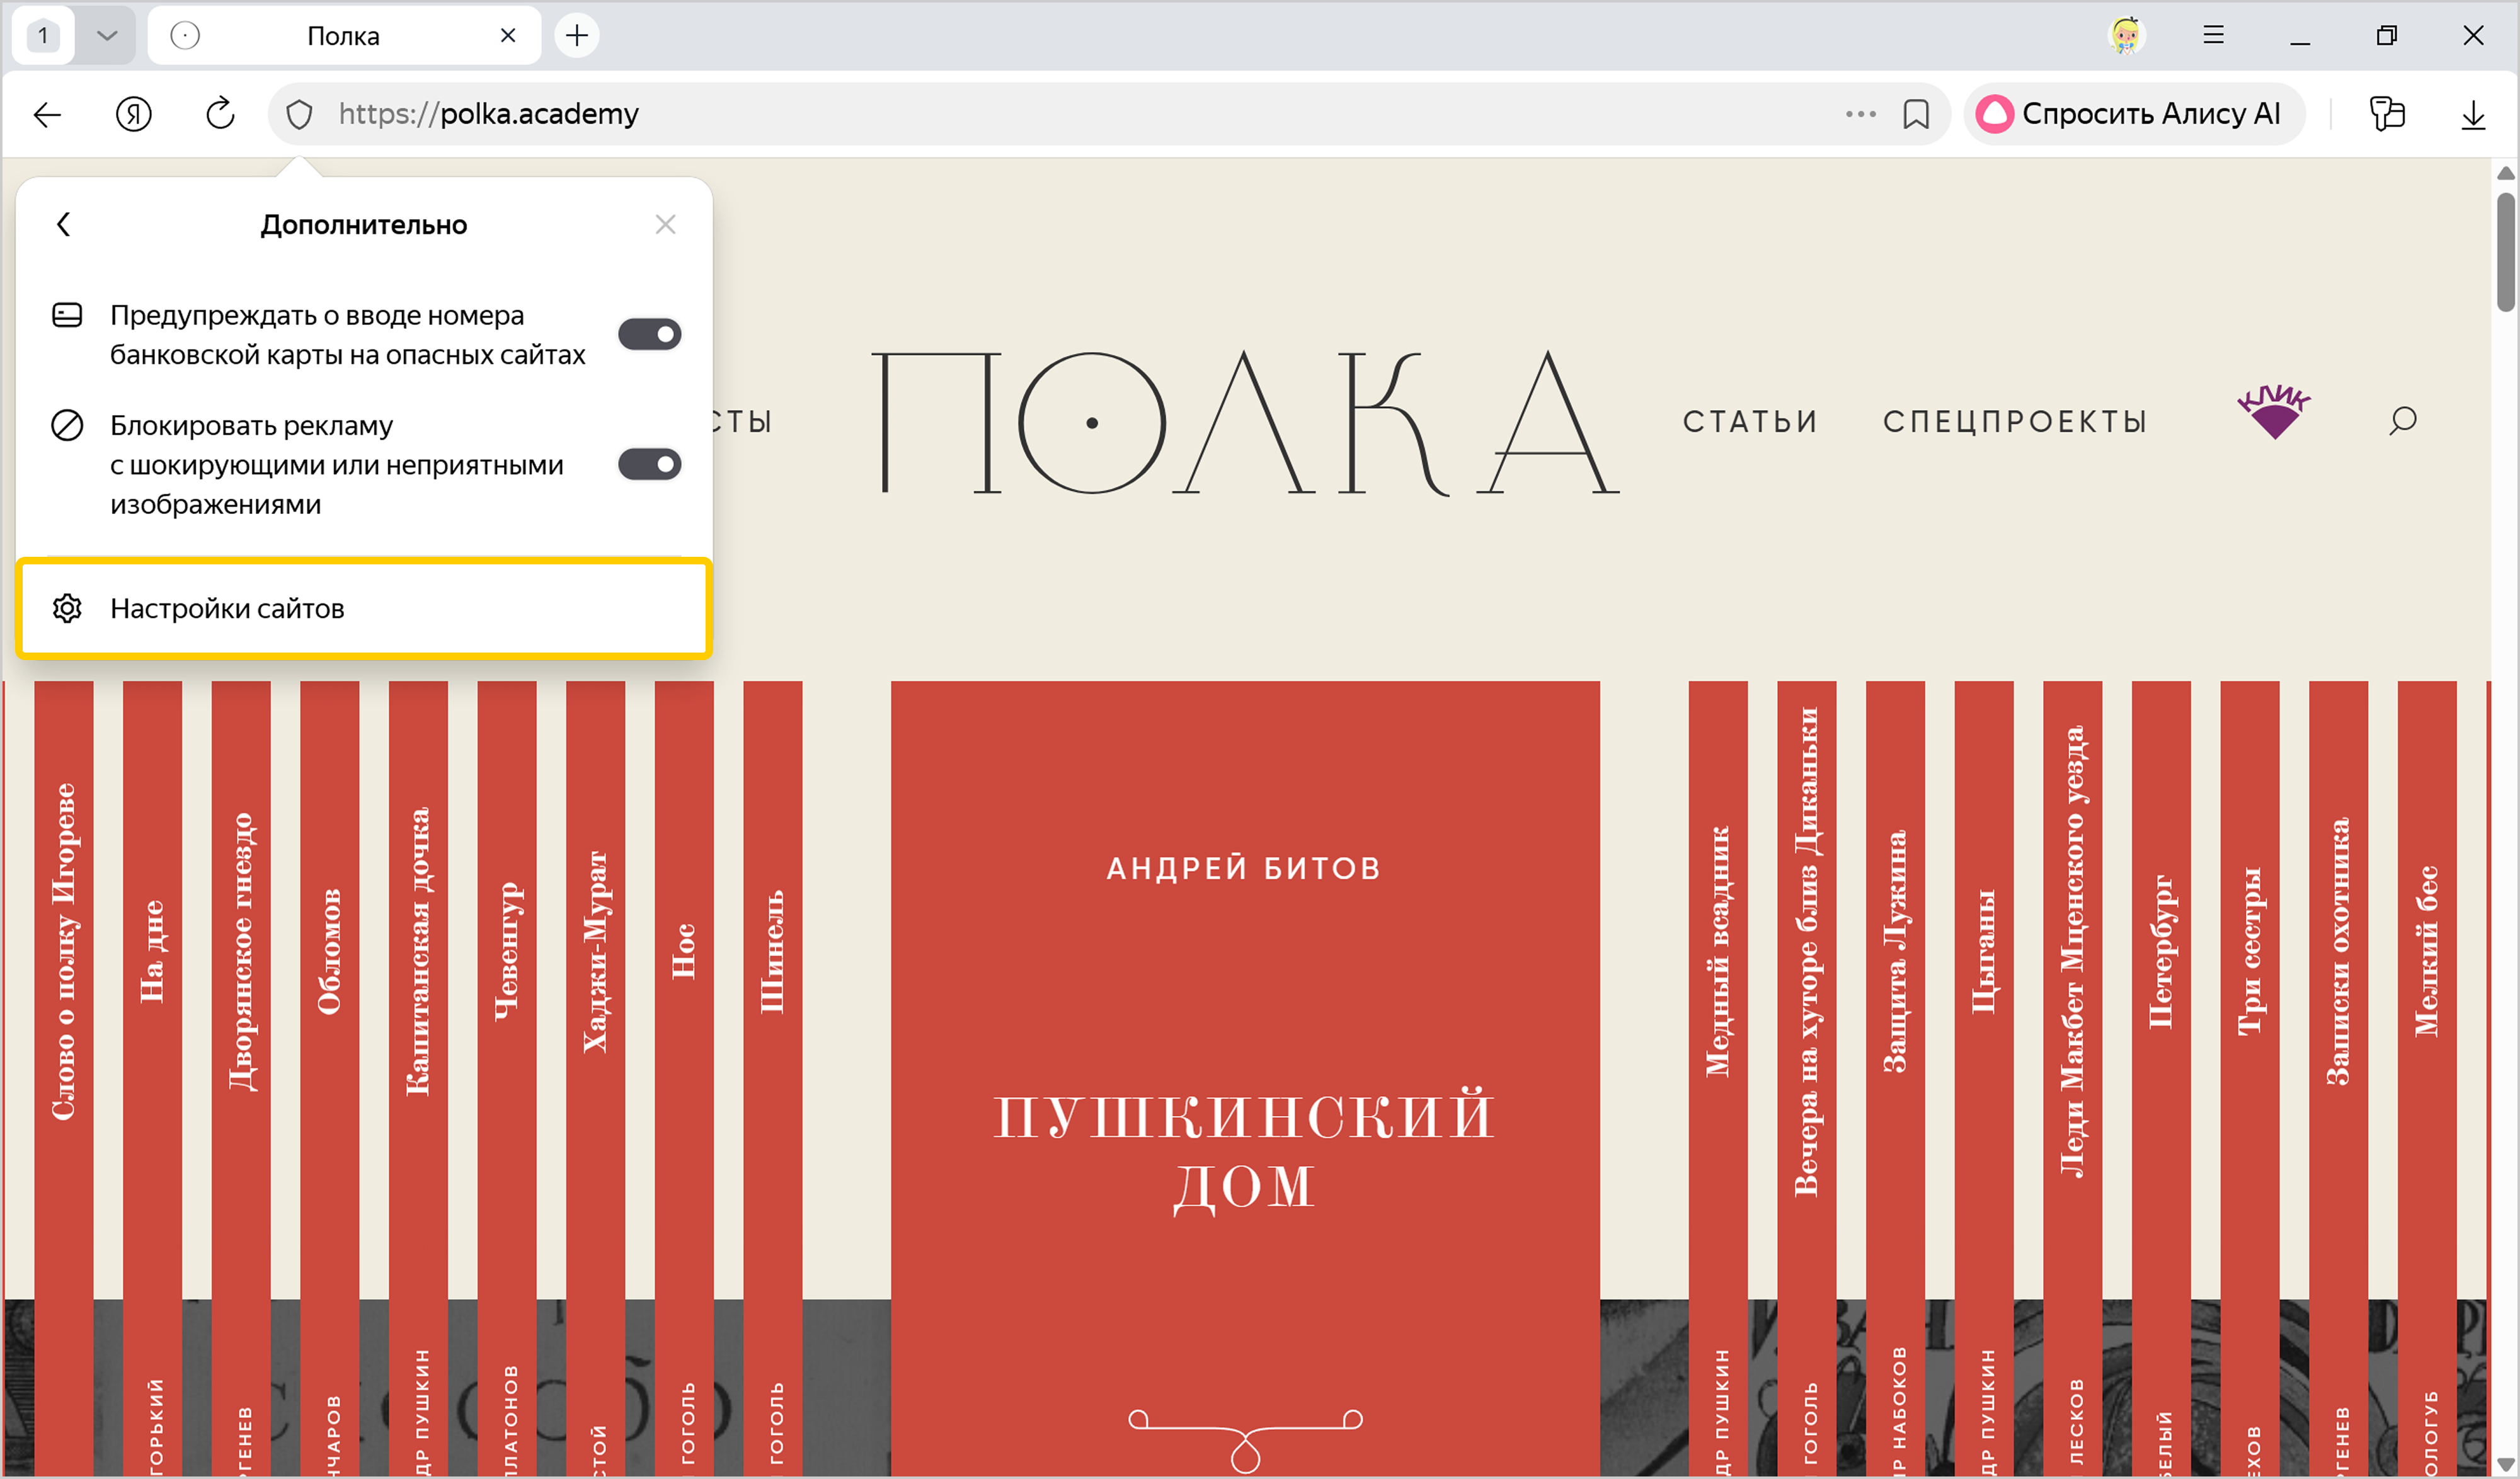The image size is (2520, 1479).
Task: Open the three-dots page actions menu
Action: click(1860, 114)
